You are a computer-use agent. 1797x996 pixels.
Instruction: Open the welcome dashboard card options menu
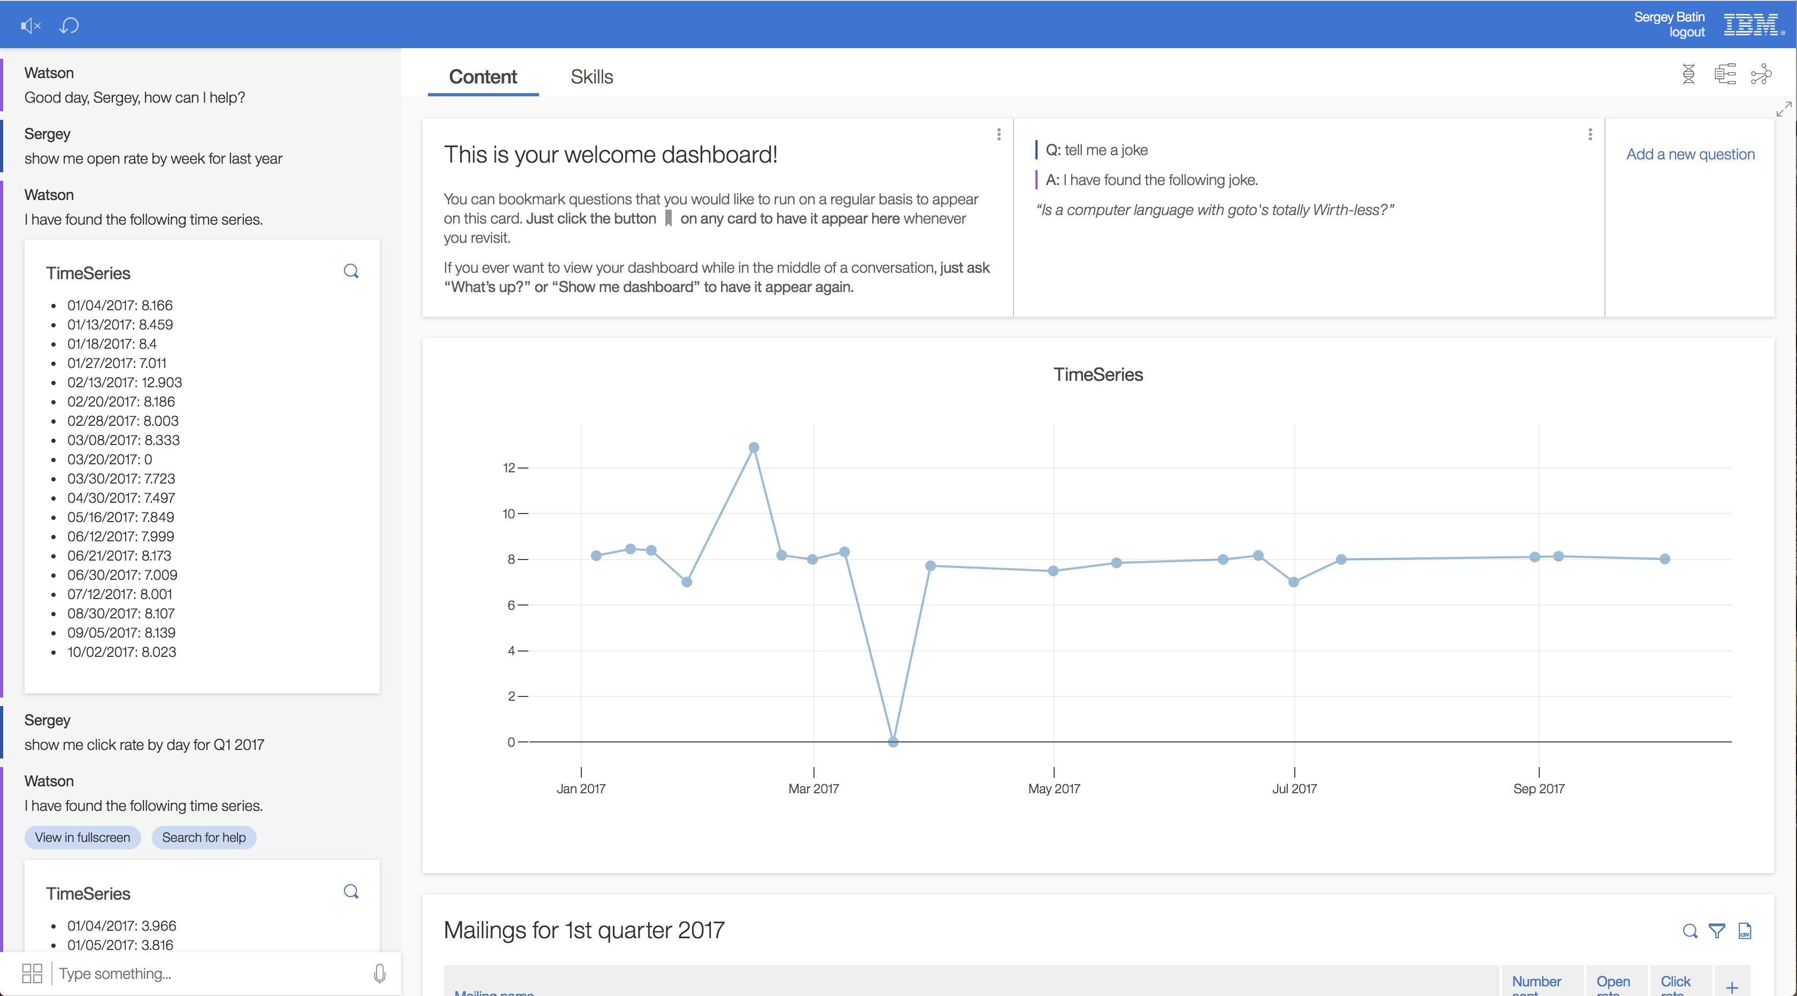click(999, 135)
